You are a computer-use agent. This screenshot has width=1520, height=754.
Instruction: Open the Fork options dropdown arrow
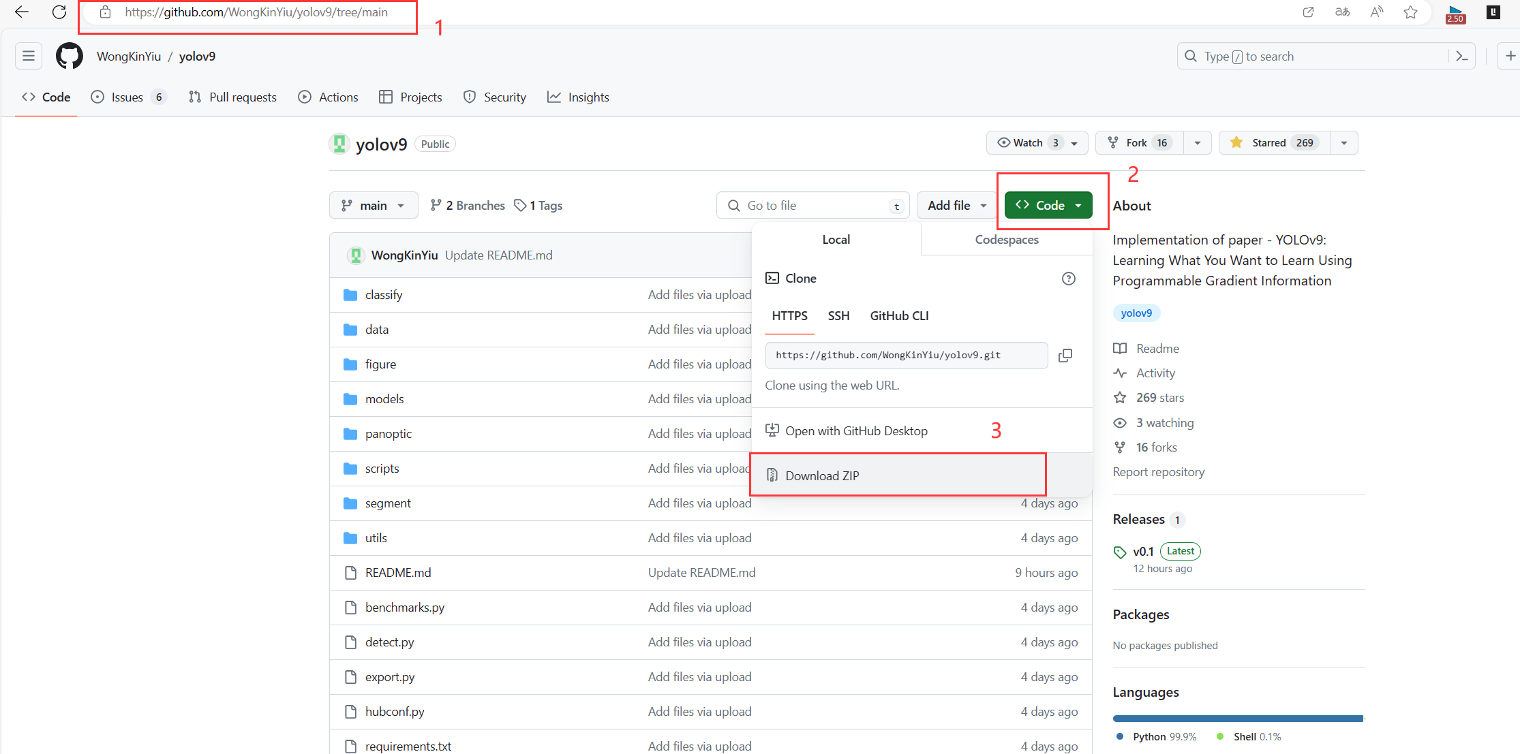click(1197, 143)
